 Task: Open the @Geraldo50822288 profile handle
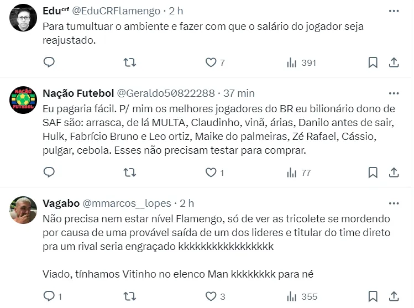[x=166, y=93]
